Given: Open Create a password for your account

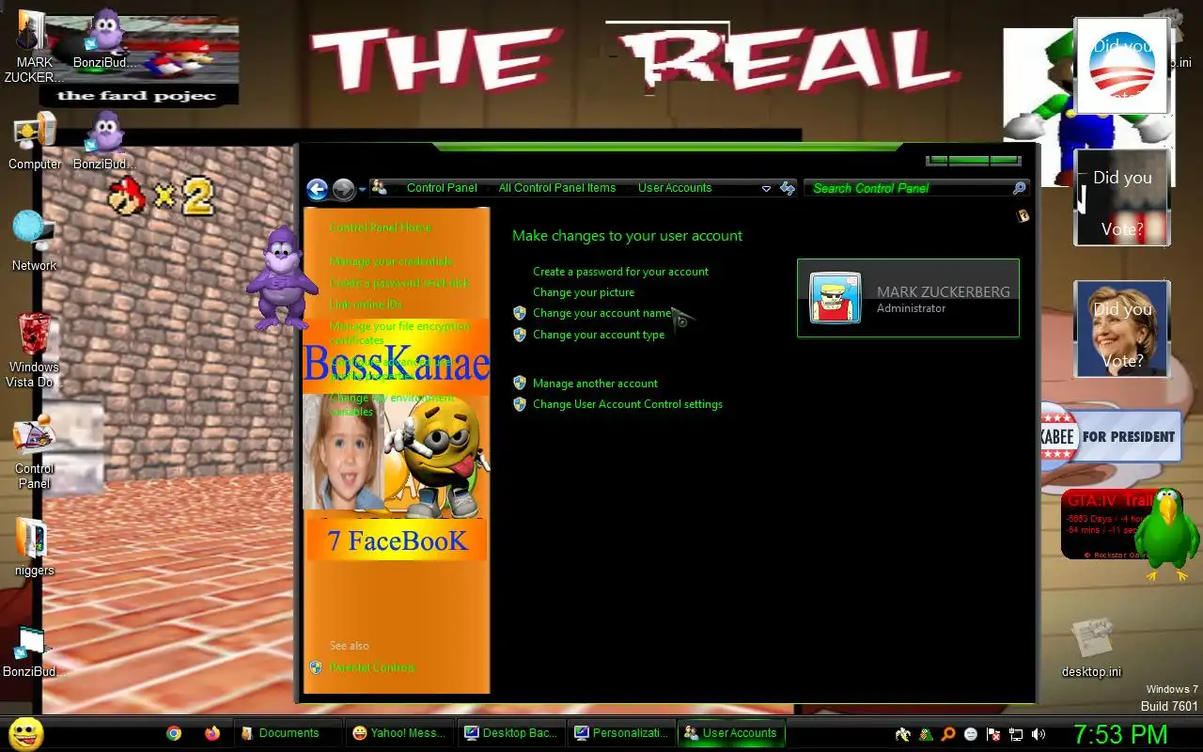Looking at the screenshot, I should click(620, 272).
